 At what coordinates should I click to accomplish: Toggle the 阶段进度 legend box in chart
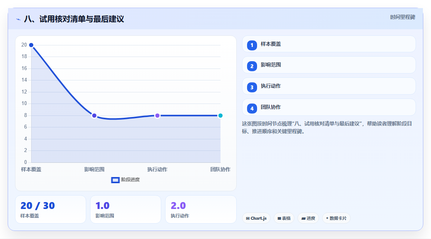pos(115,180)
